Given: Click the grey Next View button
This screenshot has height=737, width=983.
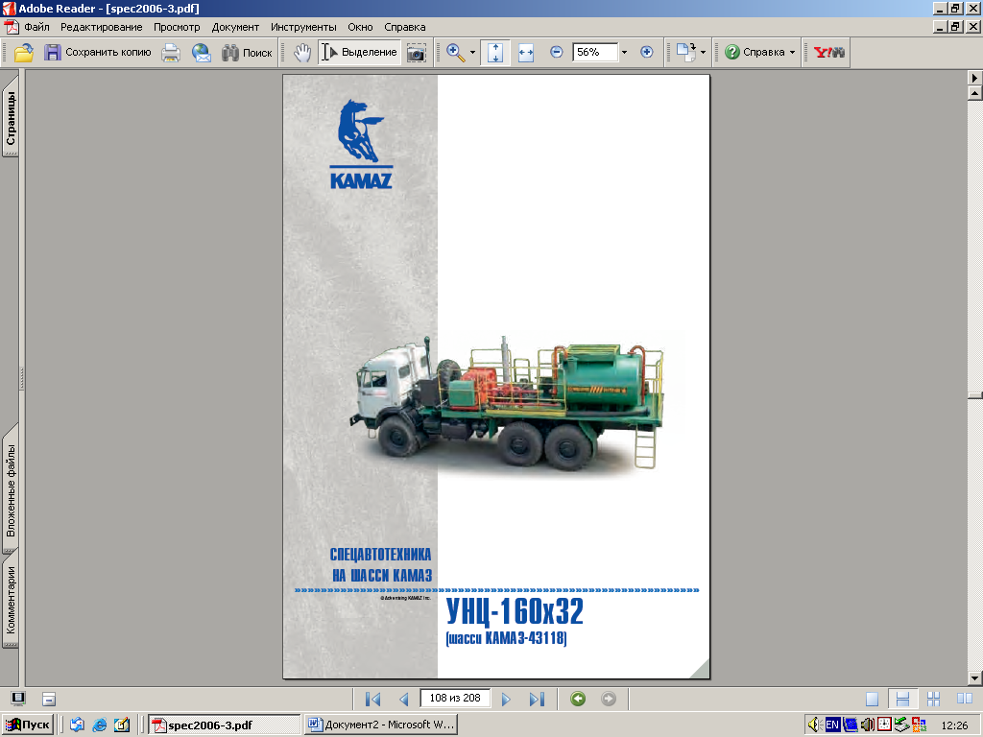Looking at the screenshot, I should (x=608, y=699).
